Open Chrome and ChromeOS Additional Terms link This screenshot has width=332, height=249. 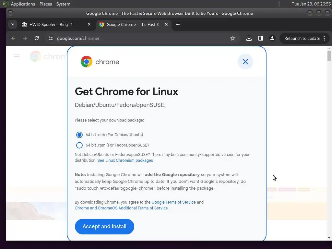point(121,208)
